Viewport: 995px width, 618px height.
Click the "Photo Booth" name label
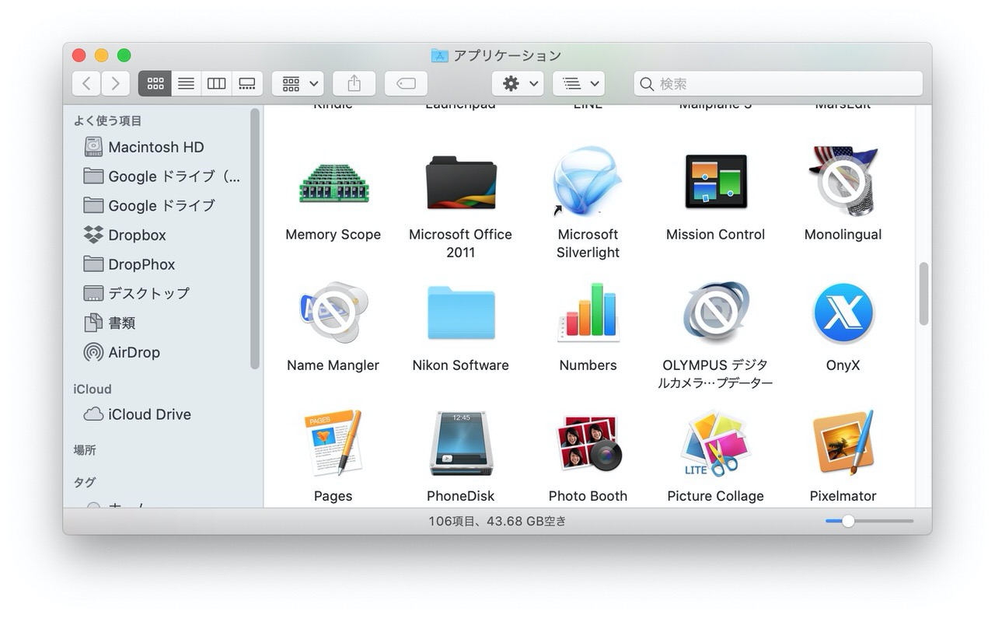[x=588, y=495]
